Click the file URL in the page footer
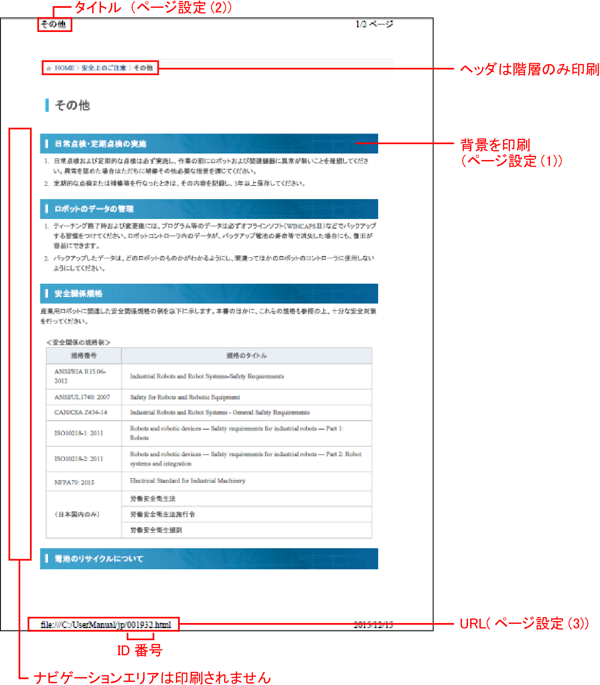Image resolution: width=600 pixels, height=685 pixels. pyautogui.click(x=106, y=625)
